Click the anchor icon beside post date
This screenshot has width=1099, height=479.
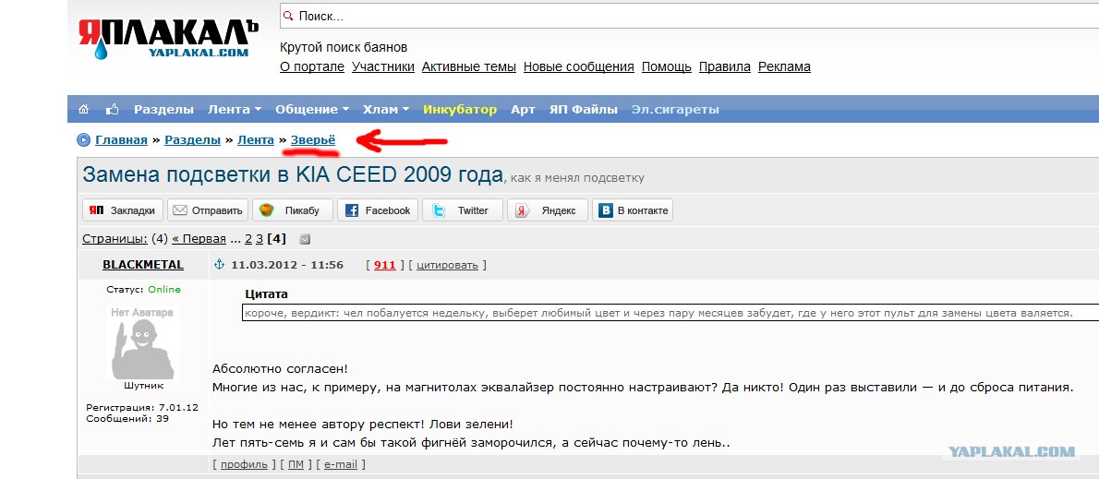click(218, 265)
